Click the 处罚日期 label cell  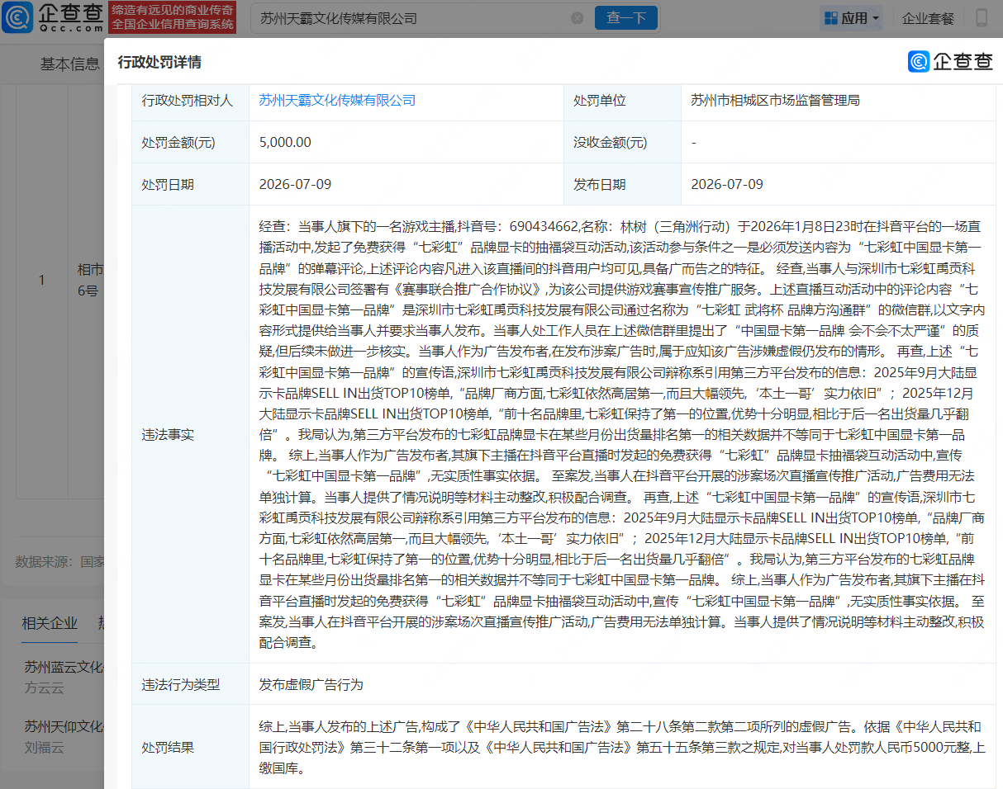[191, 184]
